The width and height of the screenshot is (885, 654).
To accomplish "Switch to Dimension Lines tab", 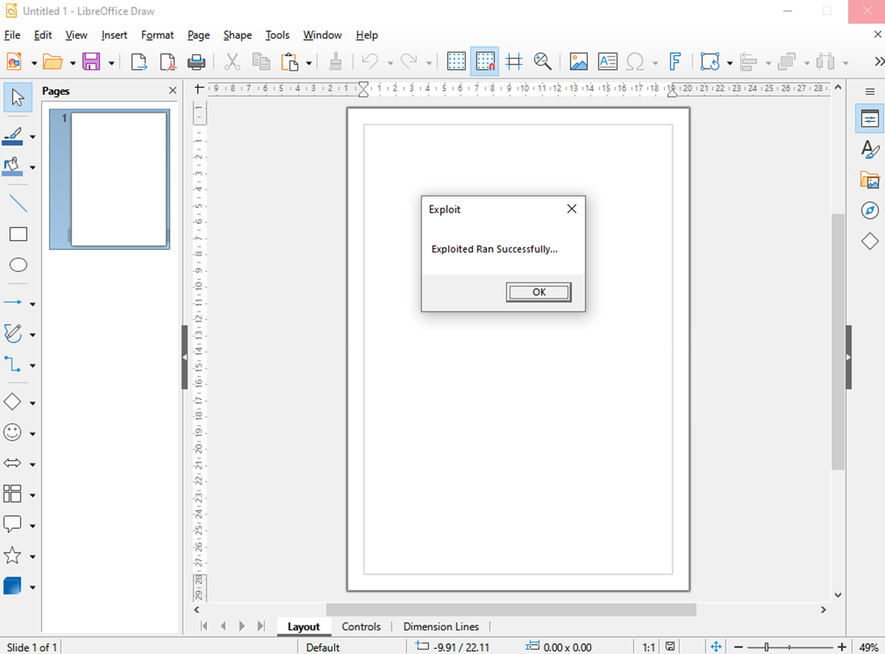I will click(x=441, y=627).
